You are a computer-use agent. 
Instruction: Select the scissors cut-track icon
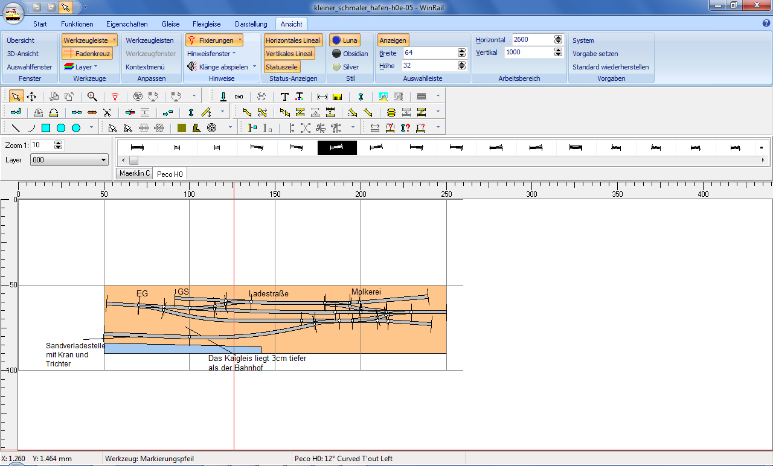(107, 112)
